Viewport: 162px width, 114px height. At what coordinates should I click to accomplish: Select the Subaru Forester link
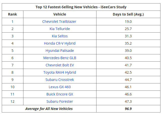tap(60, 101)
